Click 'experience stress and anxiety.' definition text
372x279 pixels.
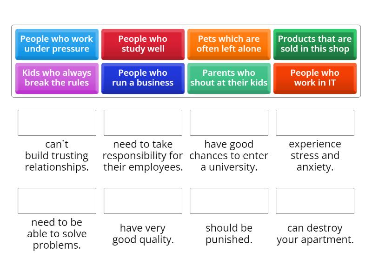click(x=315, y=156)
